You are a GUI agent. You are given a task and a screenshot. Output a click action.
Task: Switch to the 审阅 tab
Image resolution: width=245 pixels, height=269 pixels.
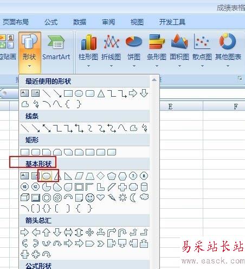(108, 22)
